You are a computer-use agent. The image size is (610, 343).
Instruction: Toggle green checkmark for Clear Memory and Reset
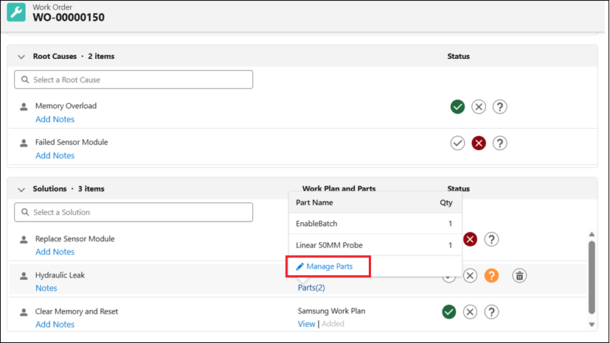point(449,311)
